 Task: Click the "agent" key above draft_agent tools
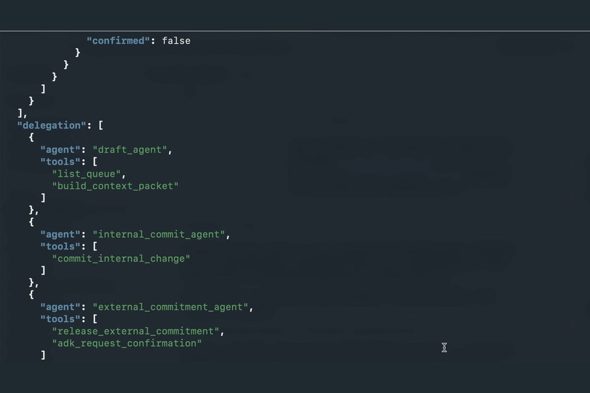(x=60, y=150)
